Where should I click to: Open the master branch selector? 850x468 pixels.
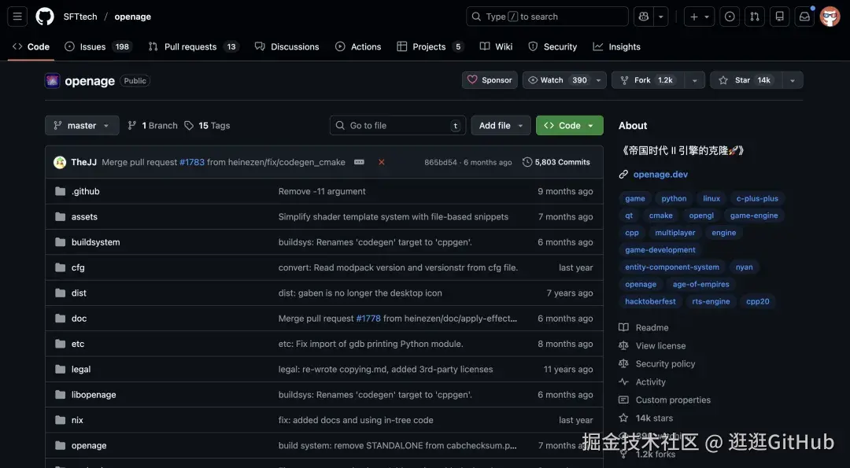coord(82,126)
